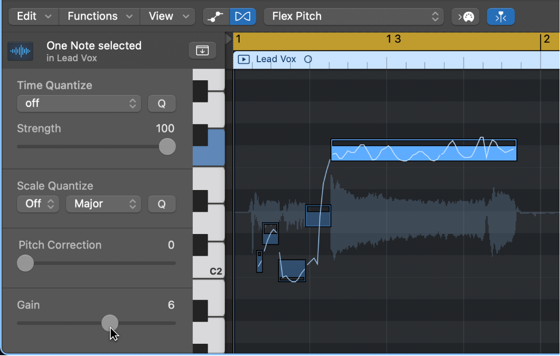Toggle the Catch Playhead icon in the toolbar
The width and height of the screenshot is (560, 356).
point(501,16)
